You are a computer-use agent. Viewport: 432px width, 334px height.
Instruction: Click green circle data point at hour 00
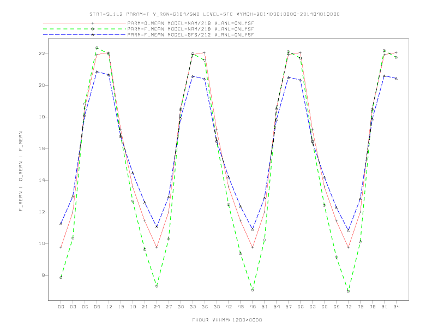tap(61, 277)
